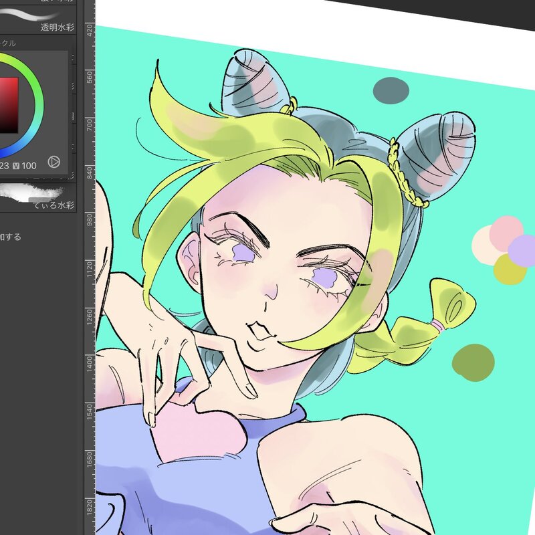Sample the pink paint blob on canvas
535x535 pixels.
pyautogui.click(x=505, y=232)
